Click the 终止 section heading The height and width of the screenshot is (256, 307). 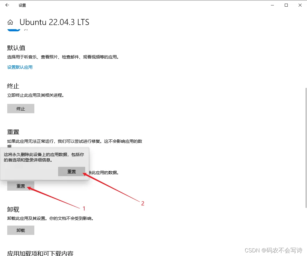(x=13, y=86)
